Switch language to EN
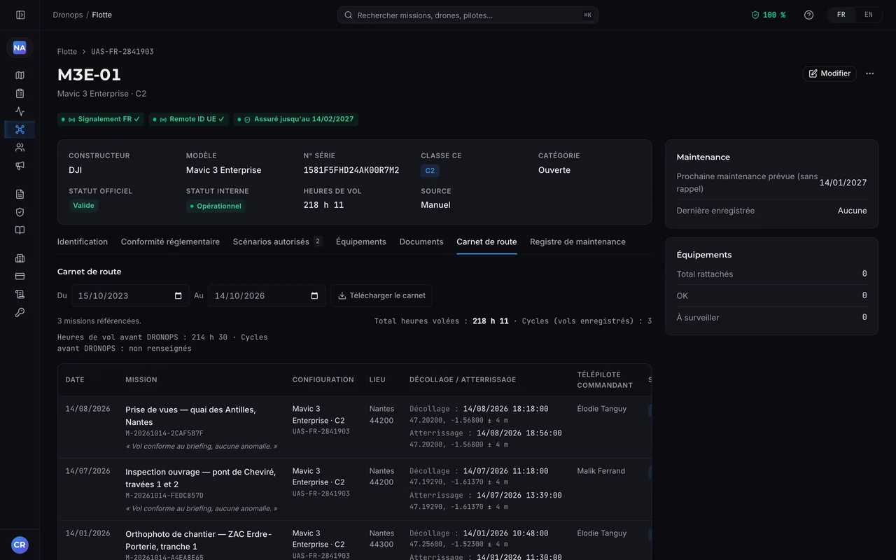The height and width of the screenshot is (560, 896). (868, 15)
